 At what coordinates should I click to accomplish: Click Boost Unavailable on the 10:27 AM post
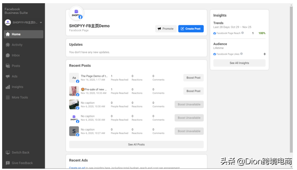189,131
